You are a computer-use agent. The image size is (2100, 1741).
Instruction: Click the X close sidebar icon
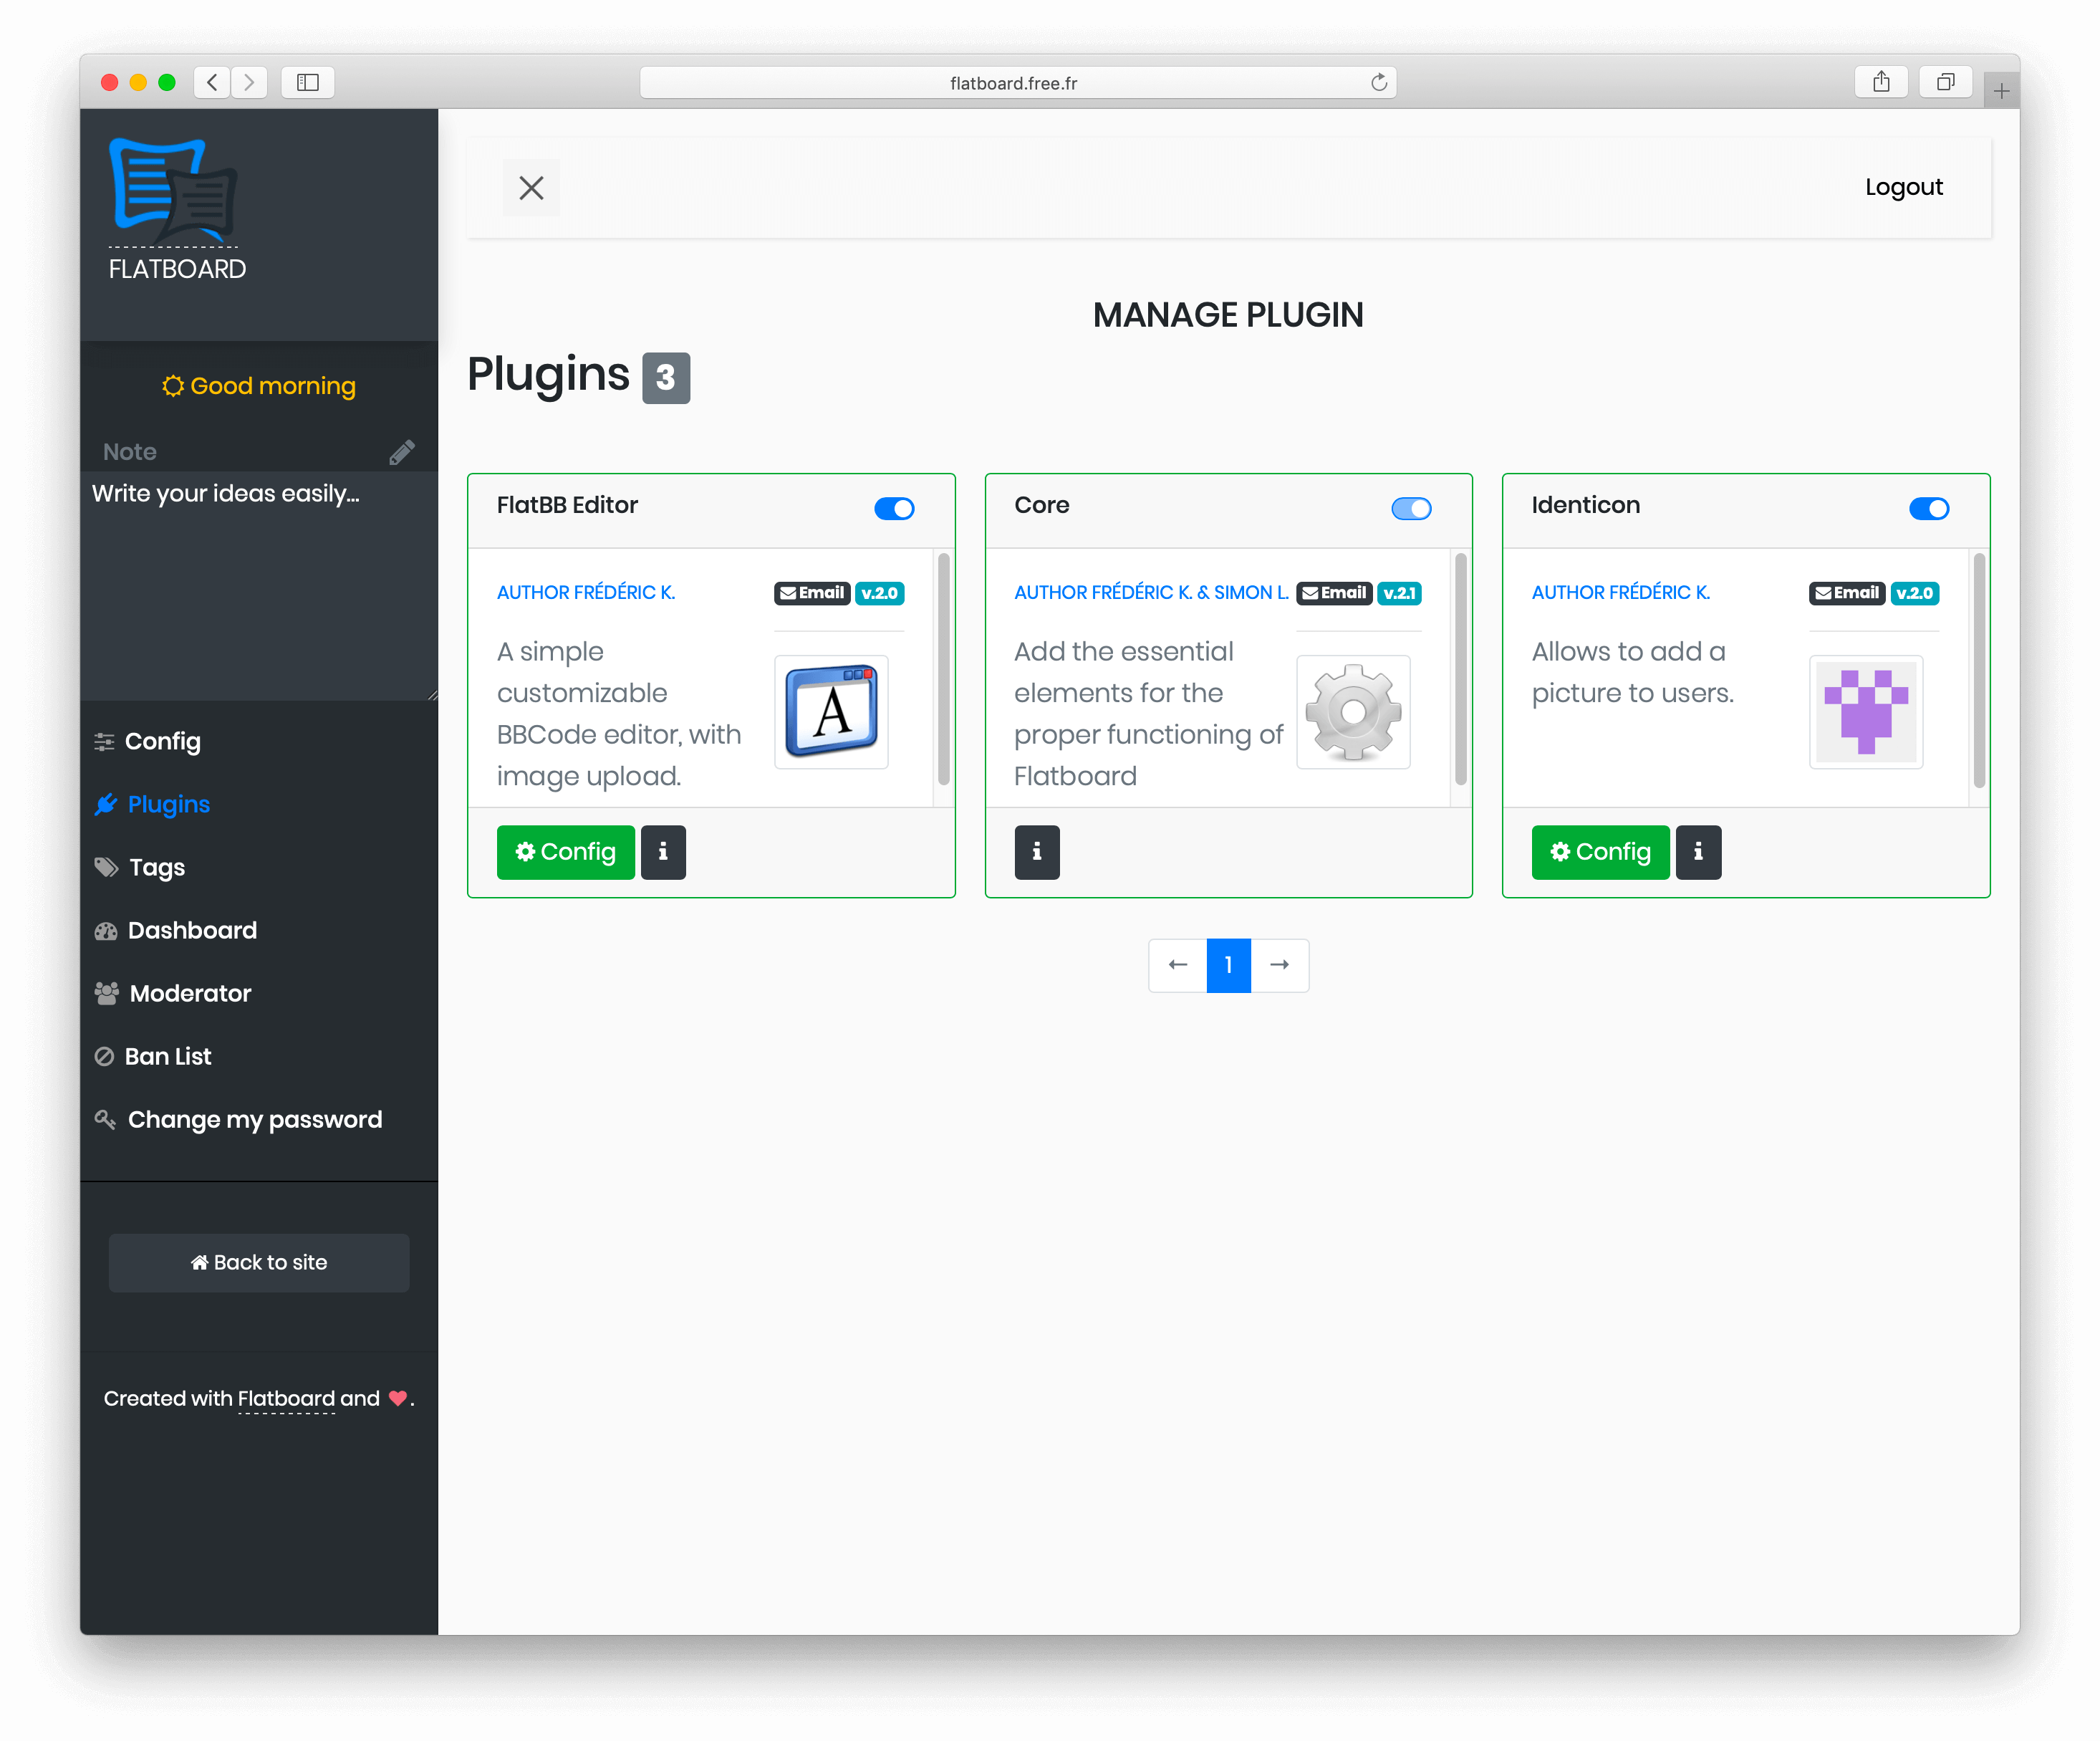coord(531,188)
